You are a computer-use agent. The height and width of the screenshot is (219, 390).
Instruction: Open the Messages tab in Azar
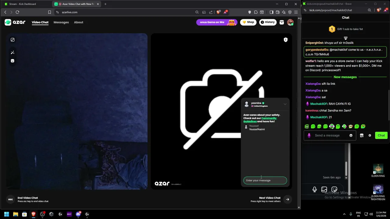coord(61,22)
